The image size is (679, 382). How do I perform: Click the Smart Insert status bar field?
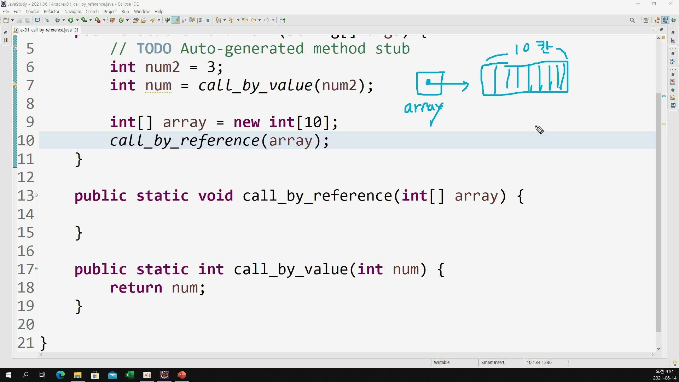click(493, 362)
